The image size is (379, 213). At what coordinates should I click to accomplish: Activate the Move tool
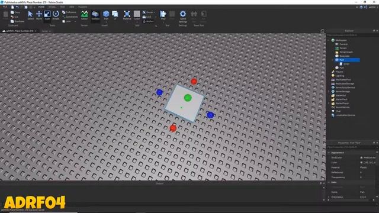click(39, 15)
